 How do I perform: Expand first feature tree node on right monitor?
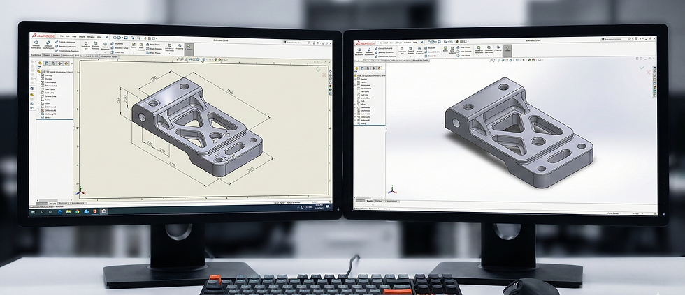(x=355, y=79)
